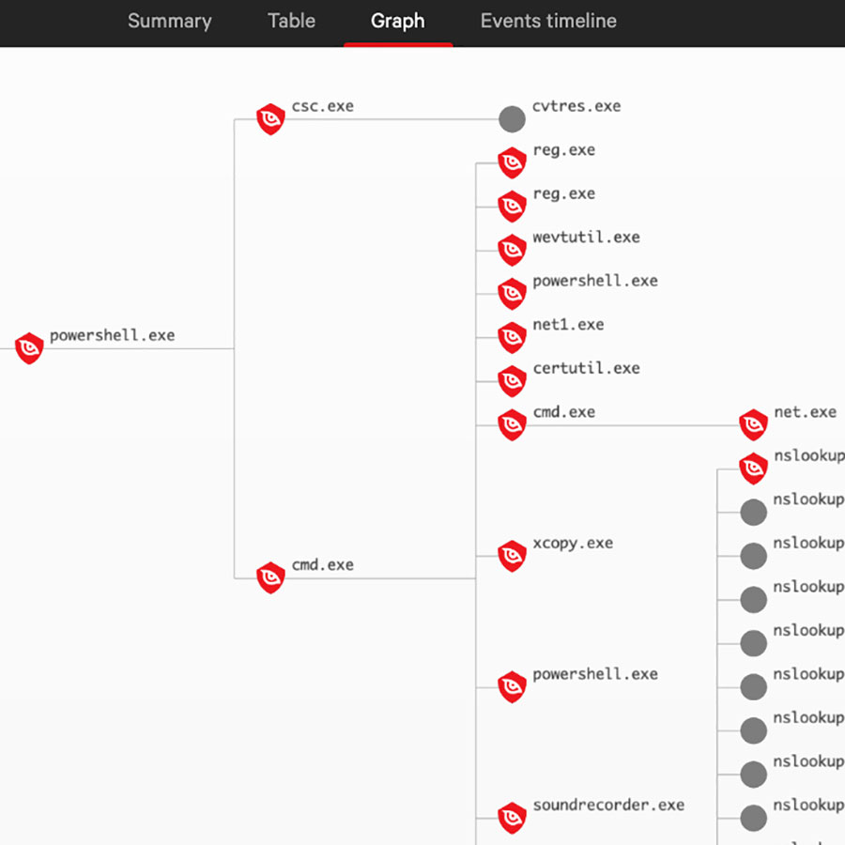Click the net.exe shield icon
Screen dimensions: 845x845
pos(753,425)
